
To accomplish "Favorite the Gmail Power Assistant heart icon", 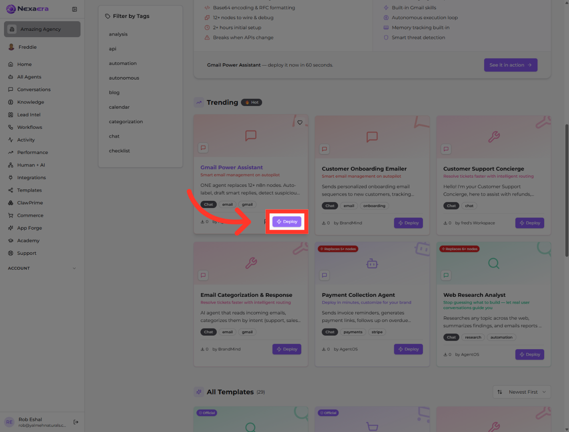I will coord(300,122).
